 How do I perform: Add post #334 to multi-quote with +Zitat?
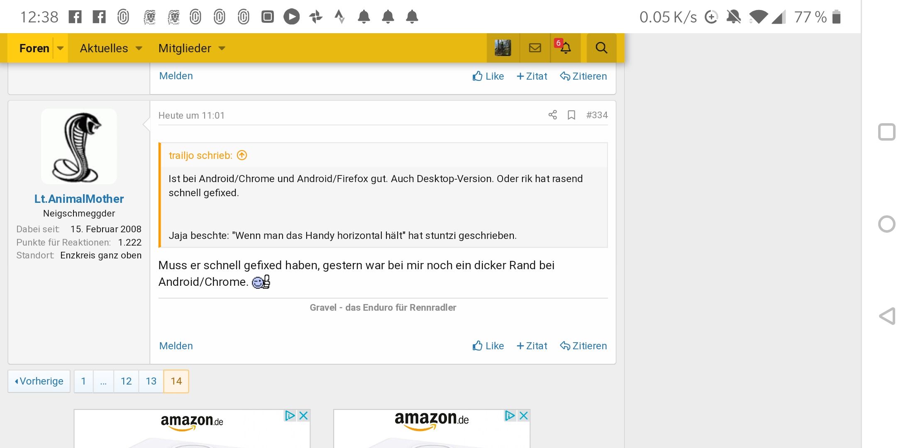[x=532, y=346]
